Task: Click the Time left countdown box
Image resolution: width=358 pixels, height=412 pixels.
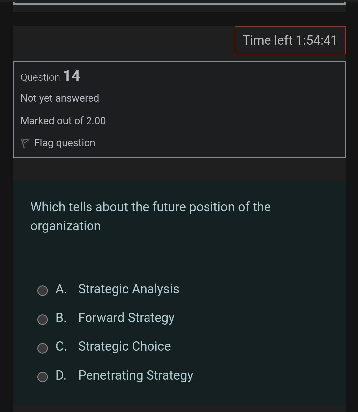Action: coord(290,40)
